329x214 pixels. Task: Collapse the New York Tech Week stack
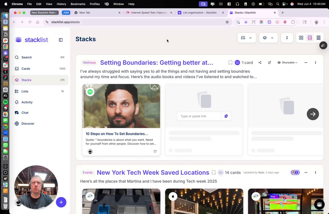pos(315,173)
